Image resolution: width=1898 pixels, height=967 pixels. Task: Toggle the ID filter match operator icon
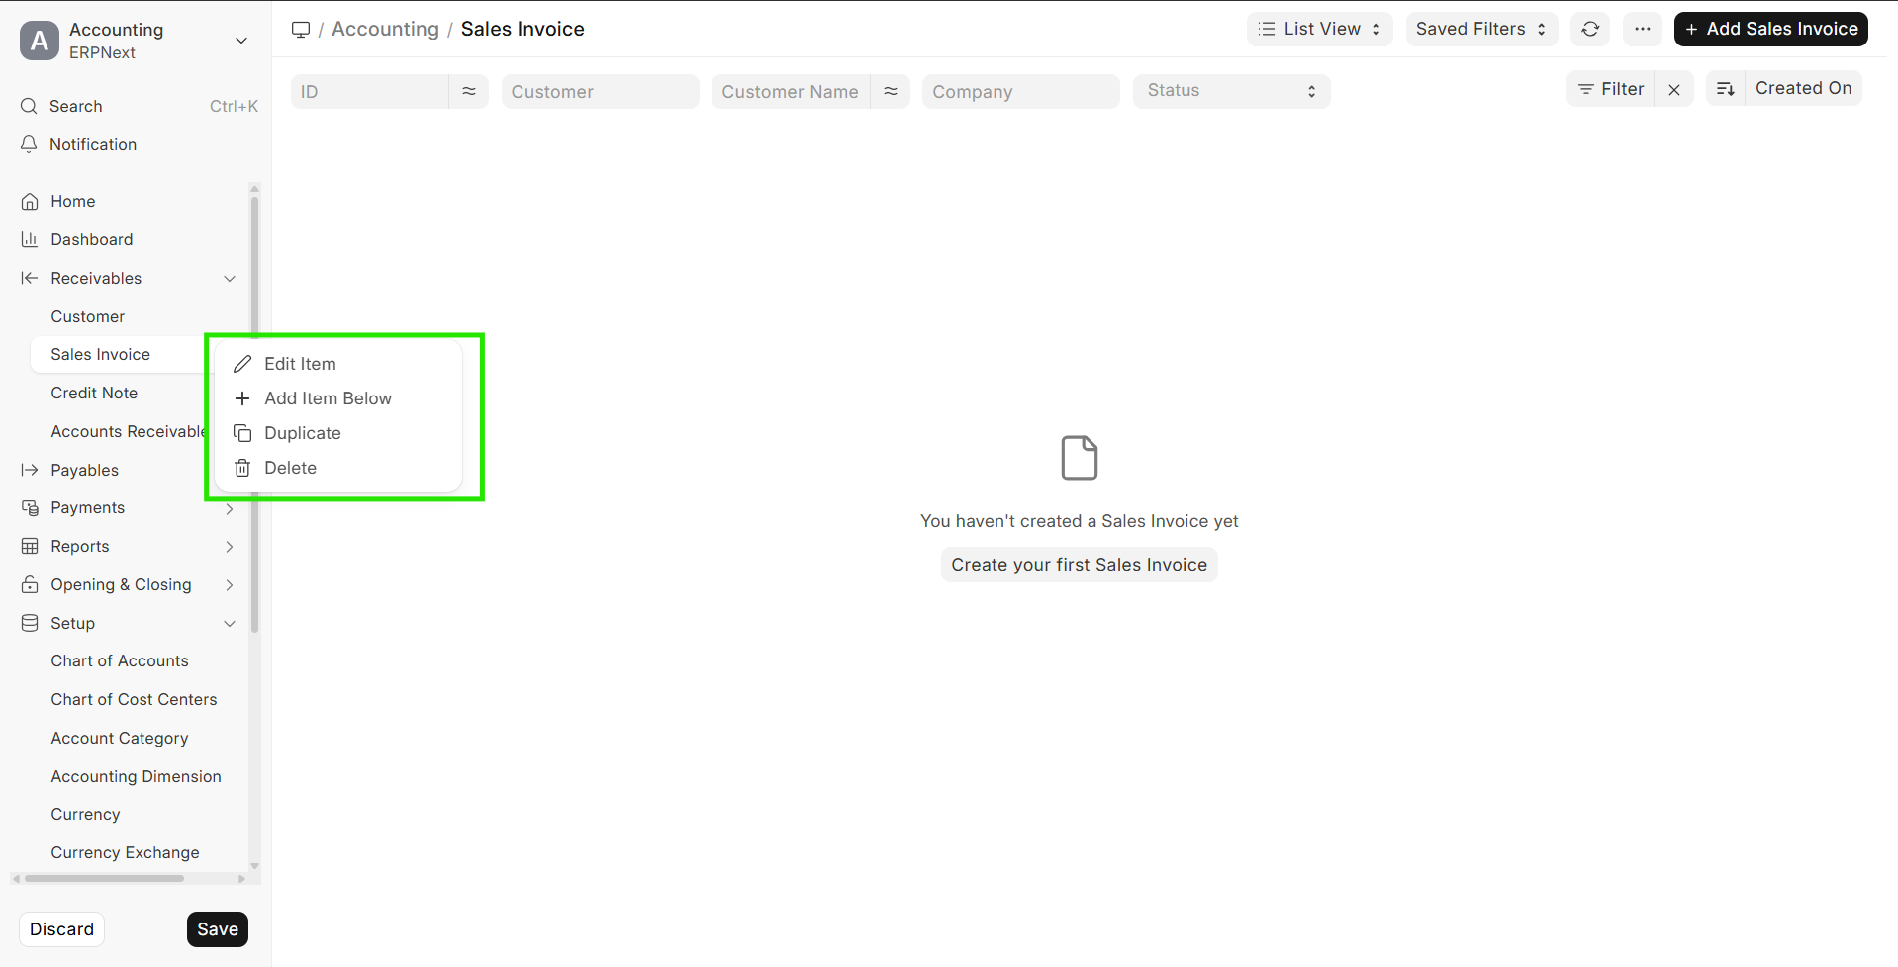[469, 92]
